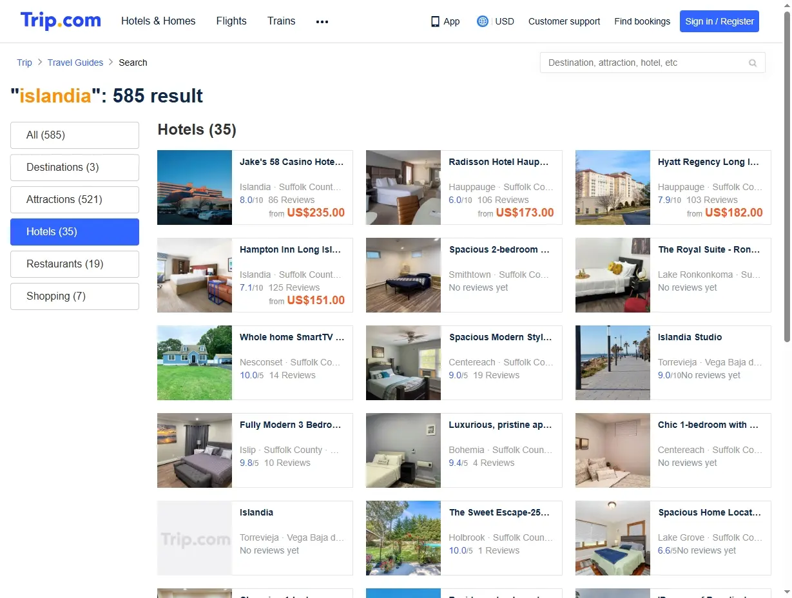Click The Sweet Escape title
The width and height of the screenshot is (792, 598).
click(499, 513)
